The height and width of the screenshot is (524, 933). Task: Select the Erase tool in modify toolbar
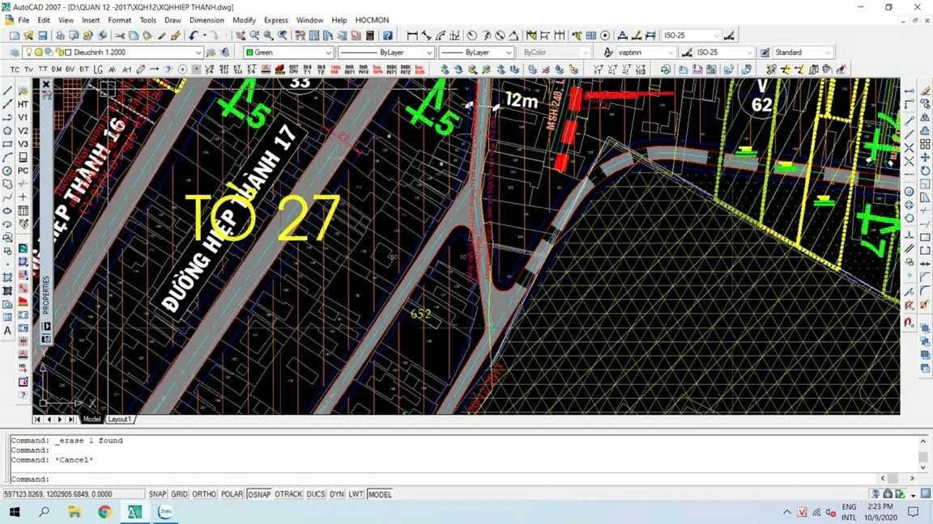point(925,91)
